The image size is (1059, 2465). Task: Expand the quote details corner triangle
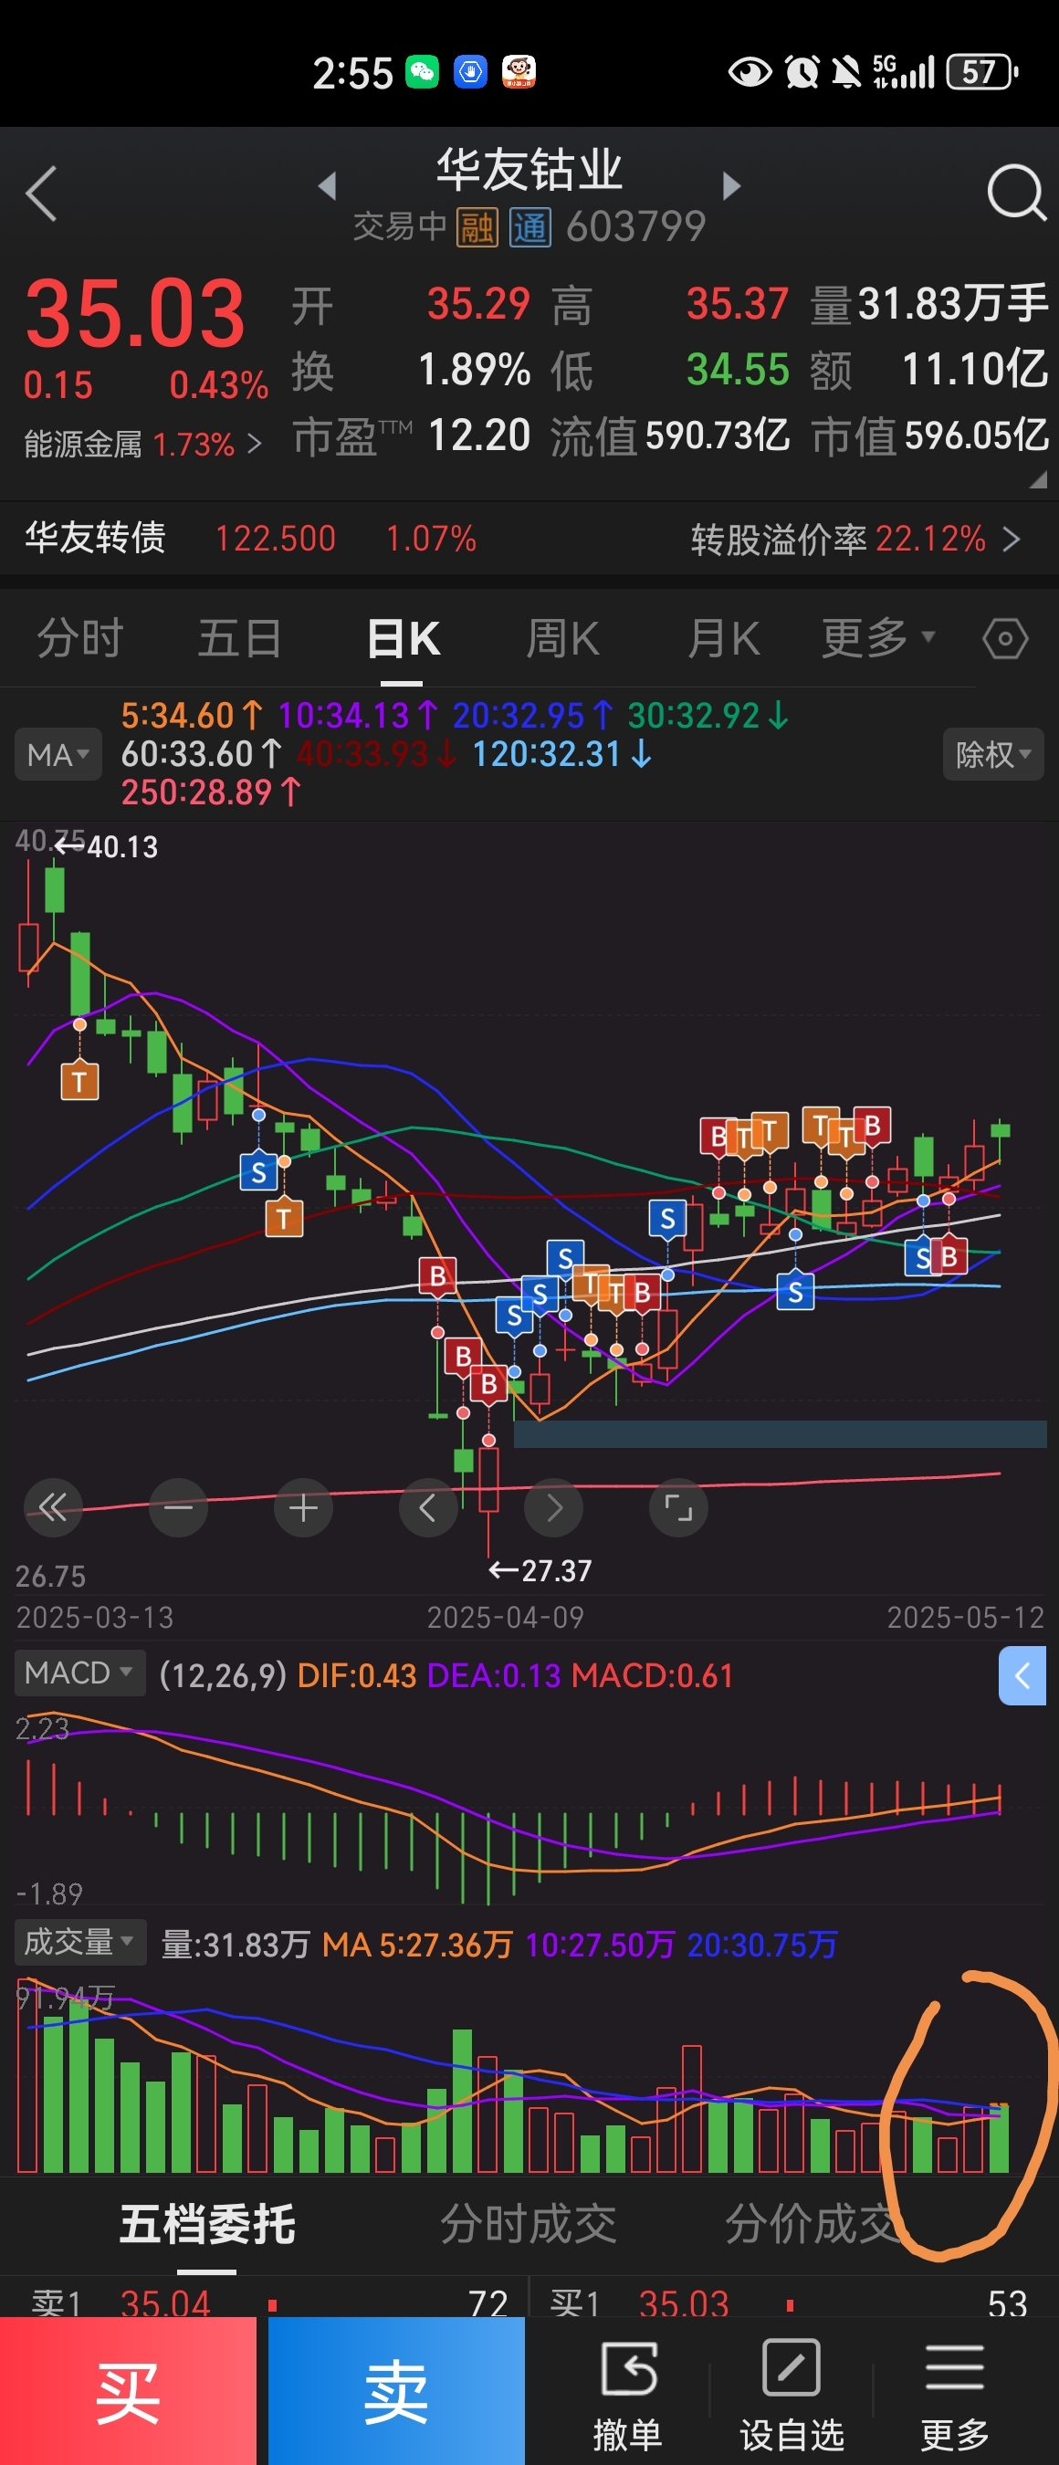tap(1038, 480)
